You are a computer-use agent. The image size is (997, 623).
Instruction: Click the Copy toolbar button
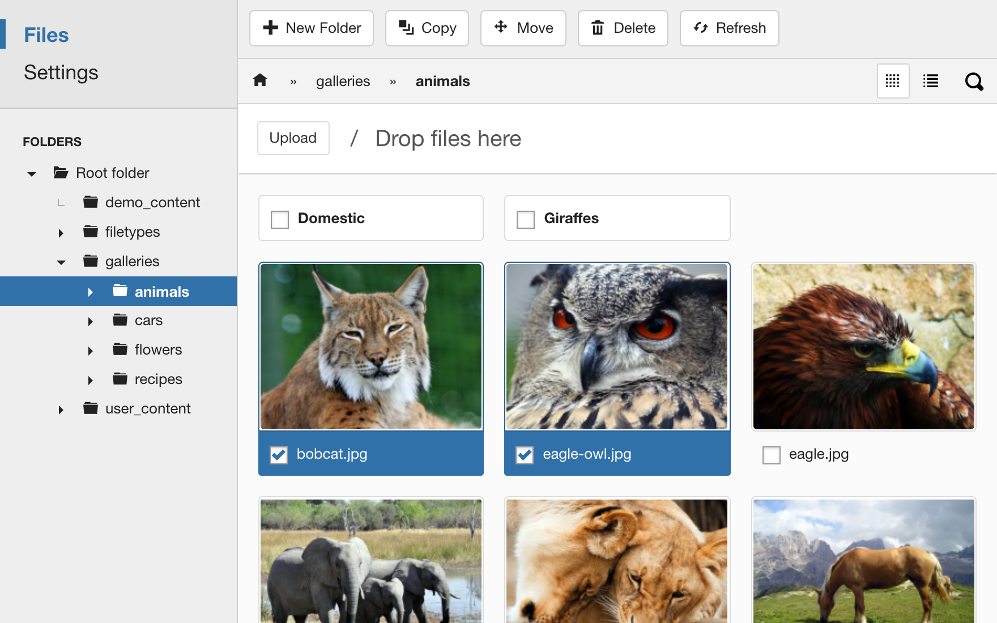click(x=427, y=28)
